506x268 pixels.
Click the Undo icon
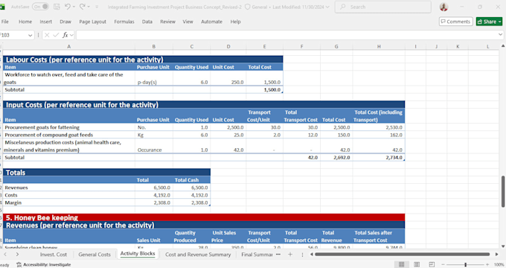point(67,7)
